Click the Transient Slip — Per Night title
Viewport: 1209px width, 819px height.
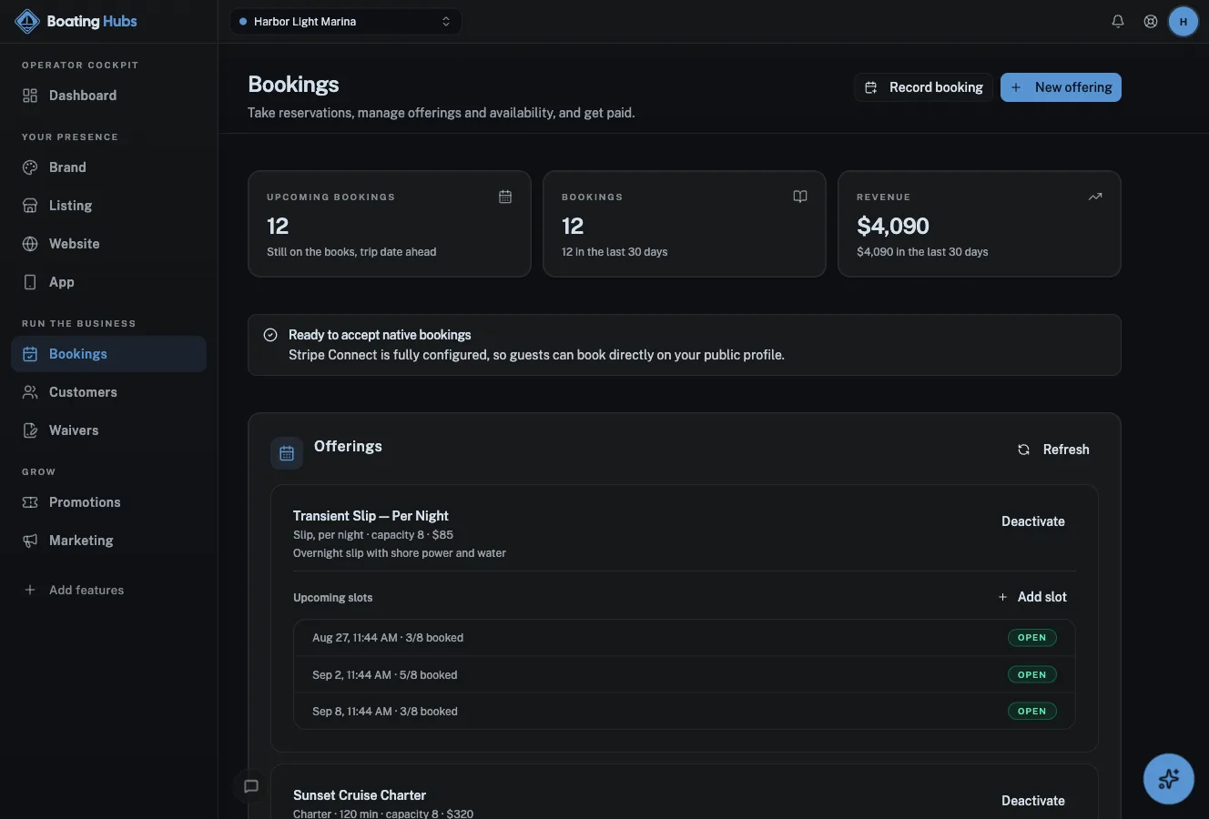[x=371, y=516]
